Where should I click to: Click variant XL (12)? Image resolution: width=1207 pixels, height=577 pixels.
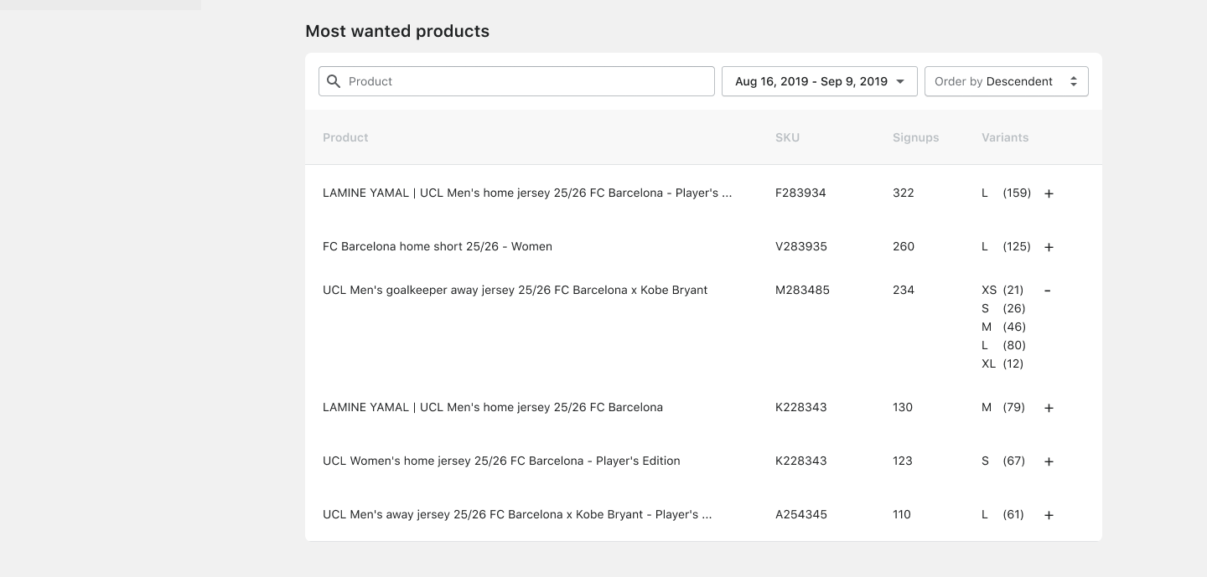click(x=1002, y=363)
